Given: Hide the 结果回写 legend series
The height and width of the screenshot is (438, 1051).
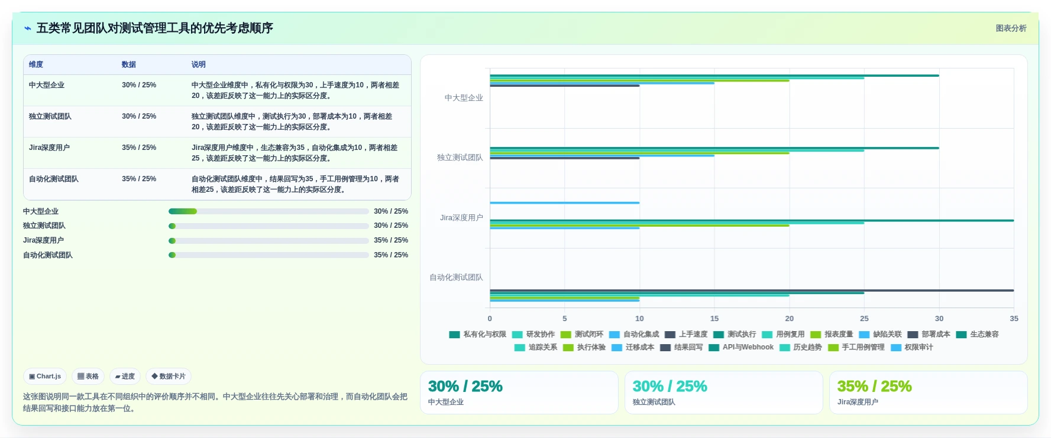Looking at the screenshot, I should click(x=681, y=347).
